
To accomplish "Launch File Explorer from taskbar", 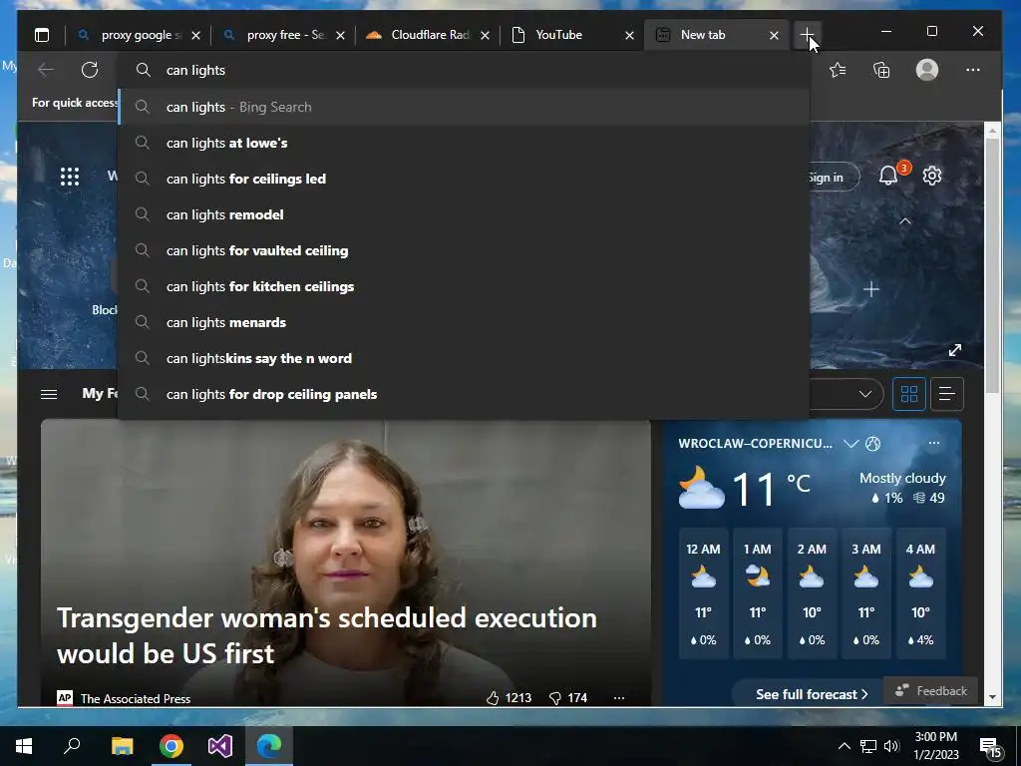I will (122, 746).
